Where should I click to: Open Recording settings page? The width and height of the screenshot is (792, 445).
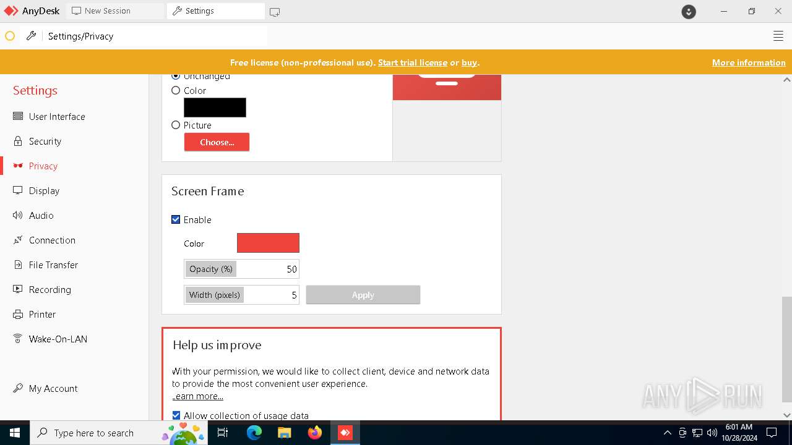click(50, 289)
